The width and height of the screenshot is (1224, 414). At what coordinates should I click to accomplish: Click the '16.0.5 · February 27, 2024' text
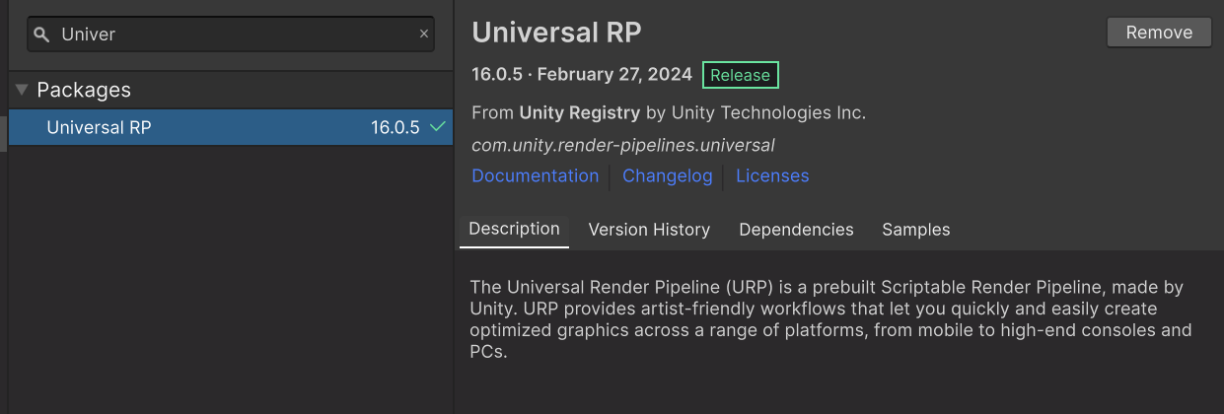tap(582, 75)
